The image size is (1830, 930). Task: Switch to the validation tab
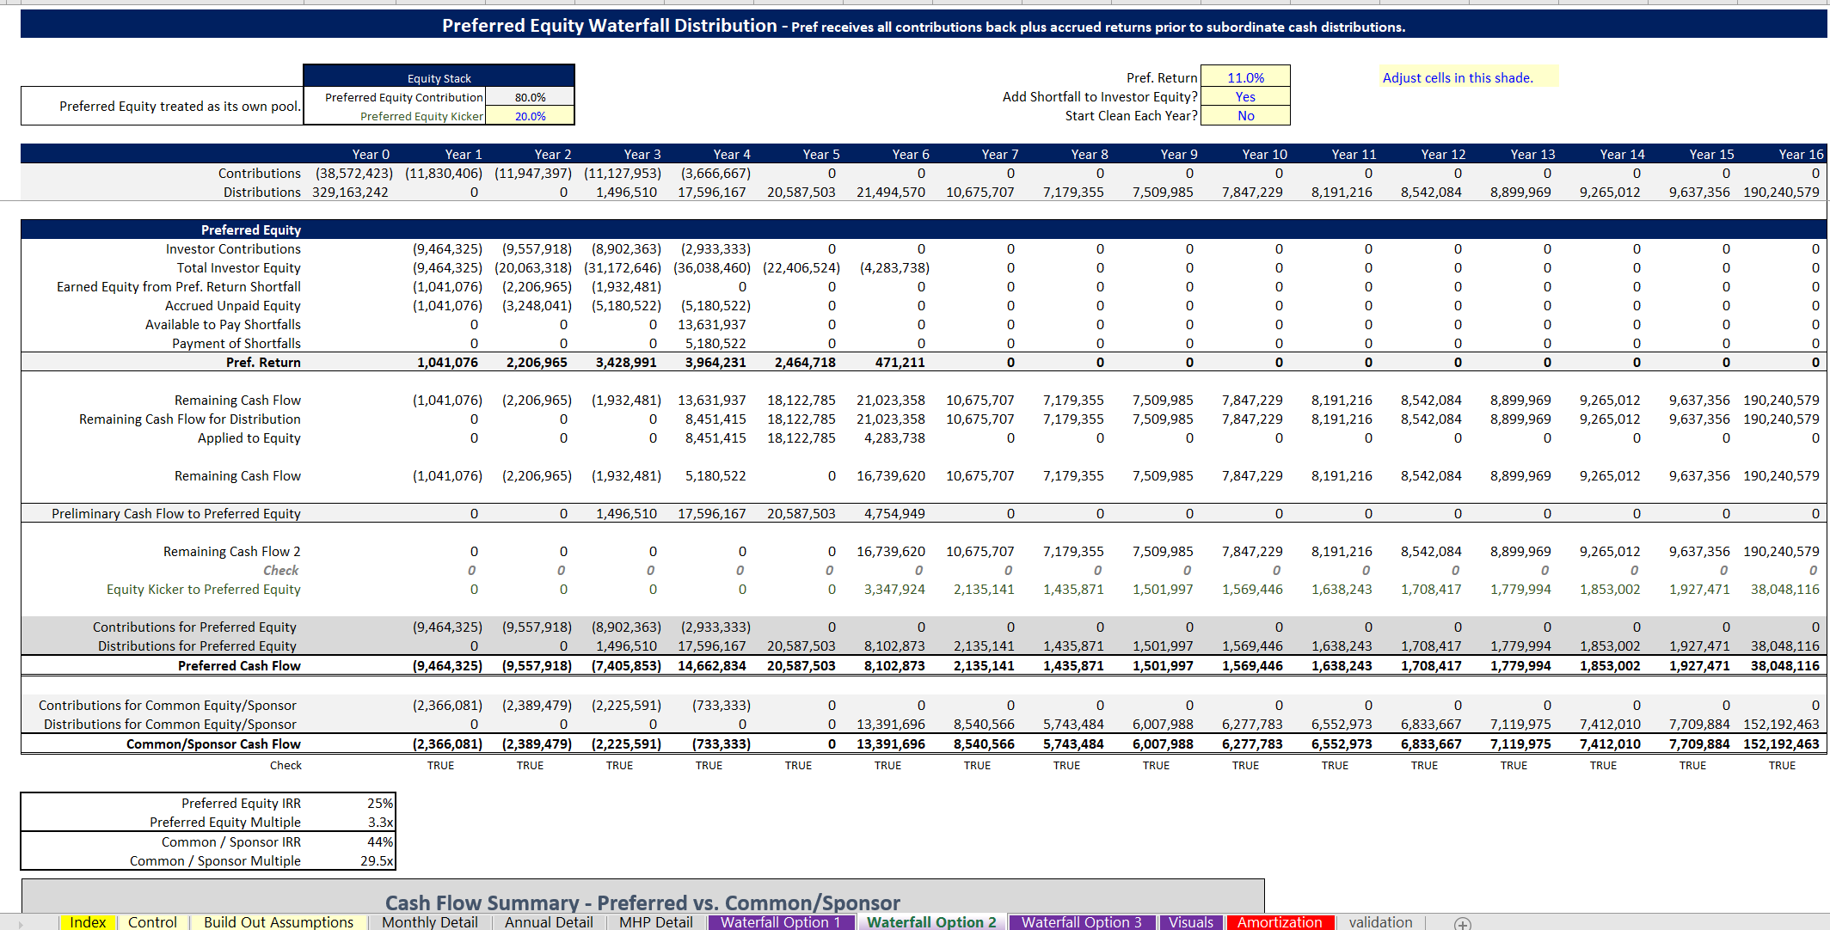click(x=1380, y=922)
